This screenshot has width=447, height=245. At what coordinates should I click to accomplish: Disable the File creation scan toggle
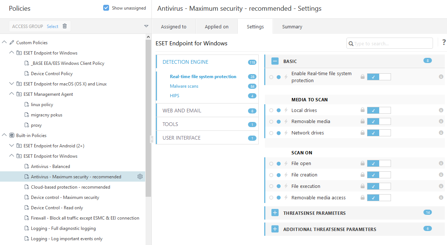(x=379, y=175)
